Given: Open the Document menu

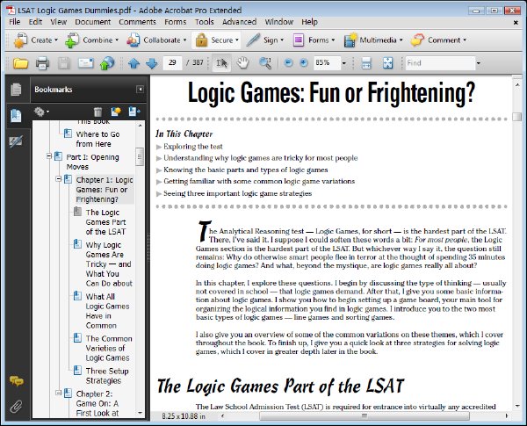Looking at the screenshot, I should [92, 22].
